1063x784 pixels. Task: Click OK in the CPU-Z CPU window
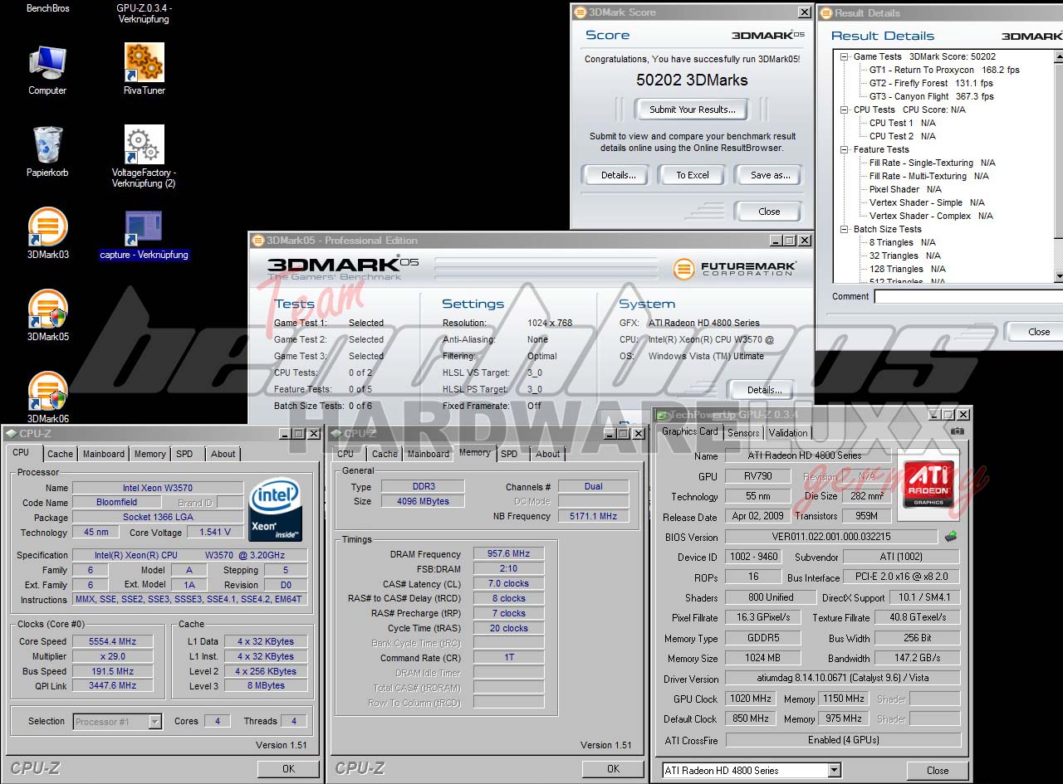pos(288,769)
